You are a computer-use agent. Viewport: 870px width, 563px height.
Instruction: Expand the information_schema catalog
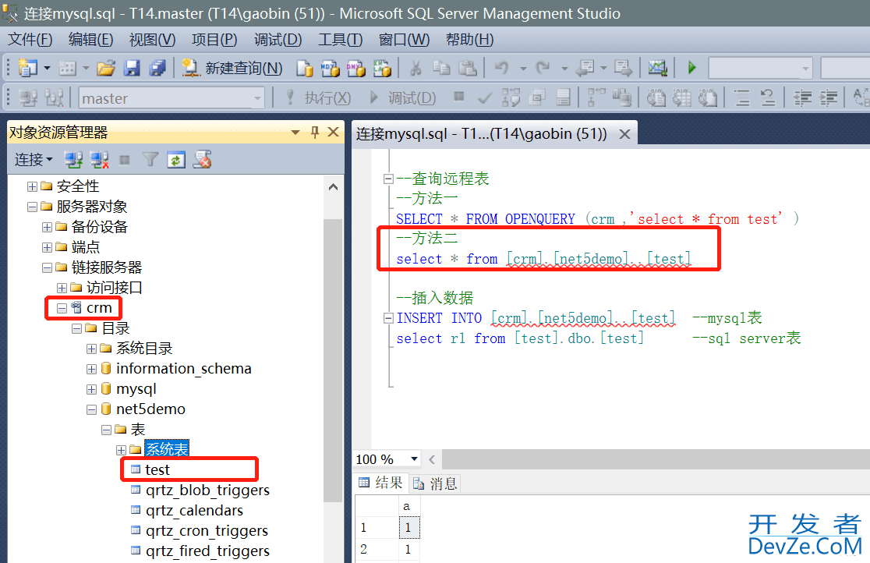91,370
